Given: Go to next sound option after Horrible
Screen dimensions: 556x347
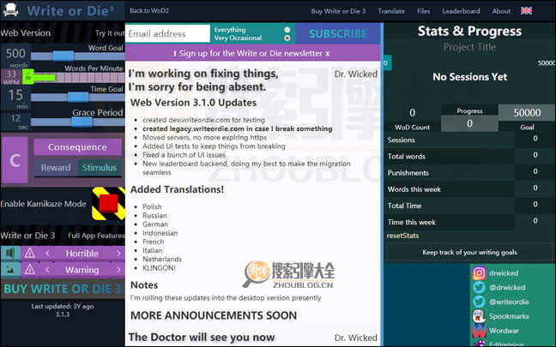Looking at the screenshot, I should click(x=118, y=253).
